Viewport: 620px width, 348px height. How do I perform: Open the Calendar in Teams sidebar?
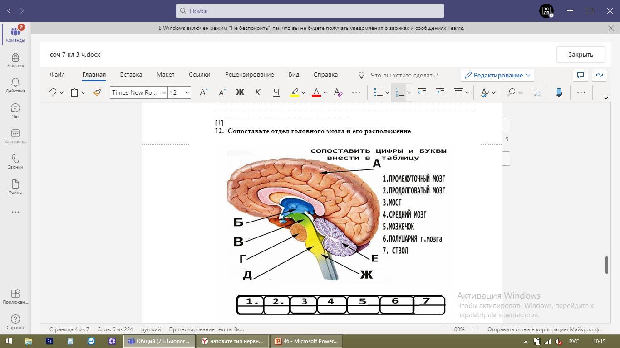(x=15, y=136)
